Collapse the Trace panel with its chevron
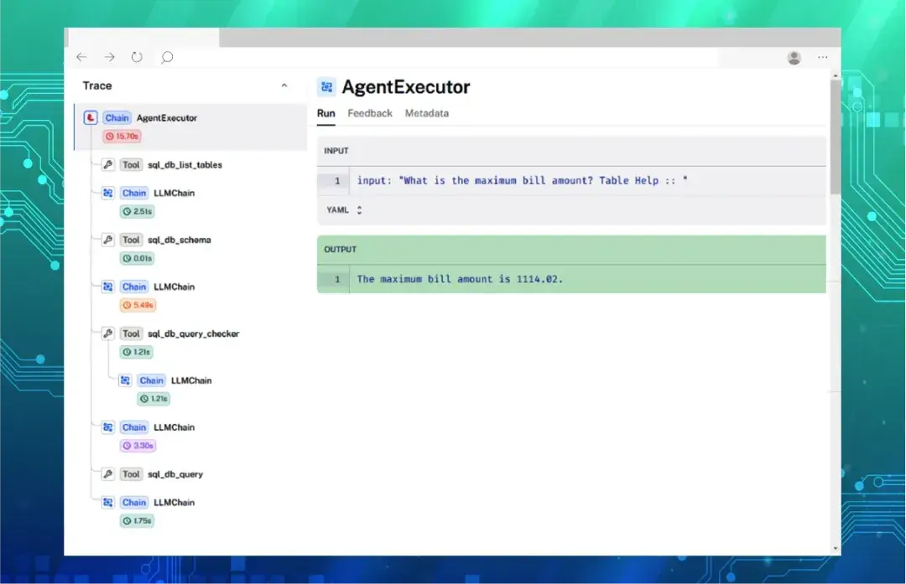Screen dimensions: 906x584 click(284, 85)
